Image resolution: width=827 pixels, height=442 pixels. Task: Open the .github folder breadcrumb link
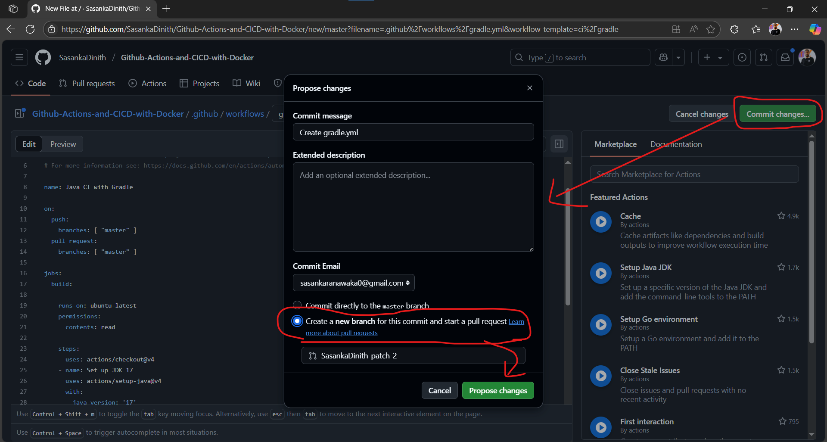tap(205, 114)
